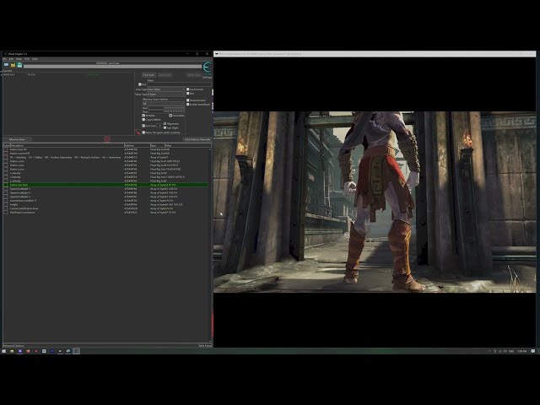540x405 pixels.
Task: Toggle the CopyOnWrite checkbox
Action: coord(143,120)
